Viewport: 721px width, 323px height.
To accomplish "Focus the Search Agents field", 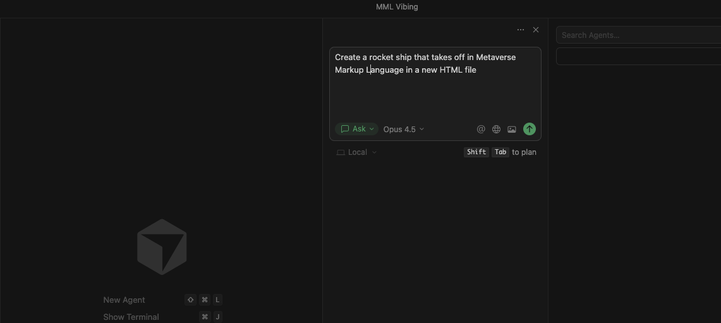I will (x=638, y=35).
